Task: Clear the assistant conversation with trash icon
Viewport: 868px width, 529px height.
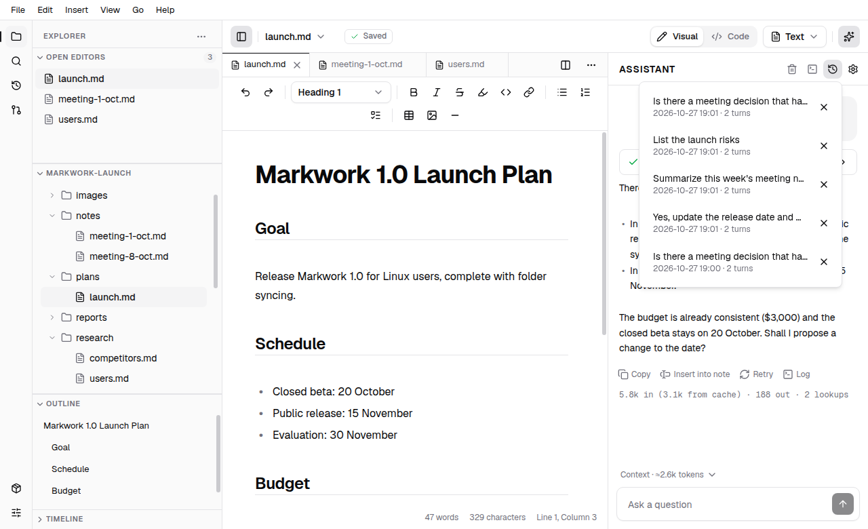Action: point(792,69)
